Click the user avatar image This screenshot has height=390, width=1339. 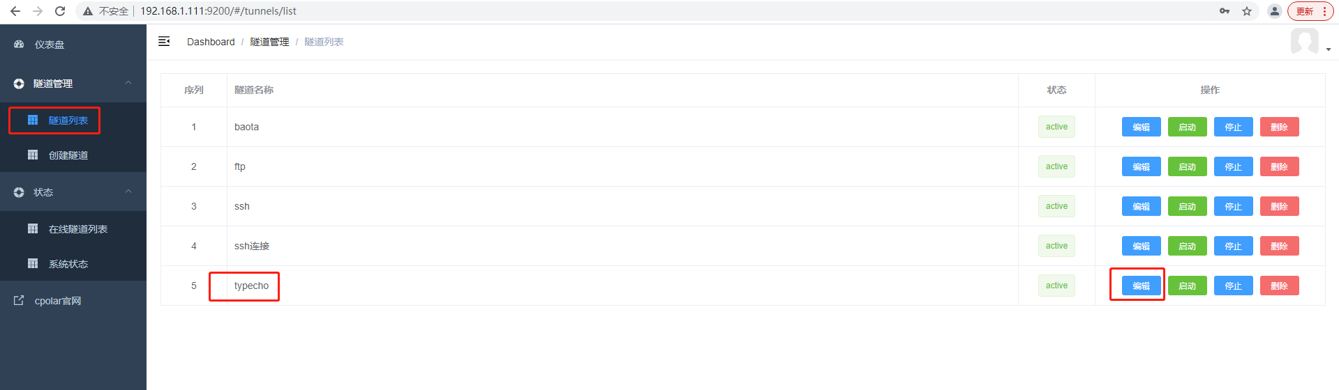[1304, 42]
